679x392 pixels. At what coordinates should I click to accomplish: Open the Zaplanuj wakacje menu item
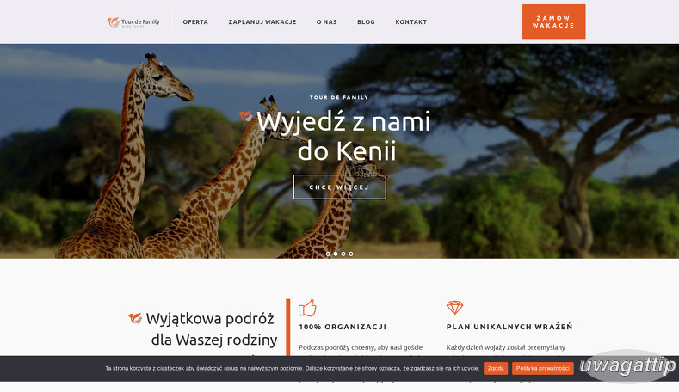262,22
